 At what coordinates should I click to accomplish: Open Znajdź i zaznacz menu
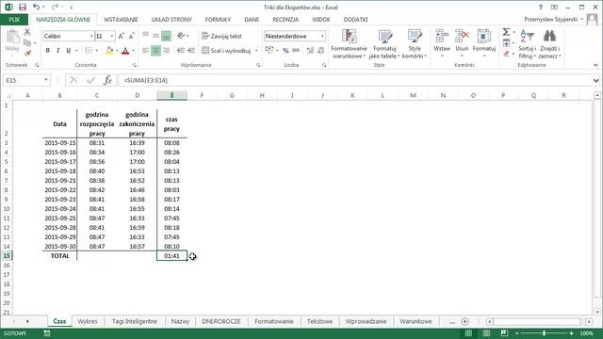(x=549, y=44)
